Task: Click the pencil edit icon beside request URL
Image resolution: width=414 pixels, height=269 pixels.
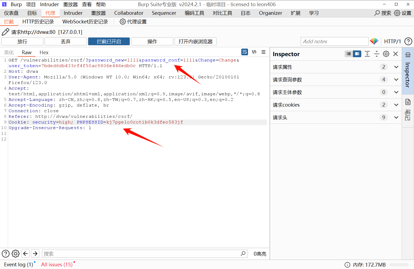Action: 6,32
